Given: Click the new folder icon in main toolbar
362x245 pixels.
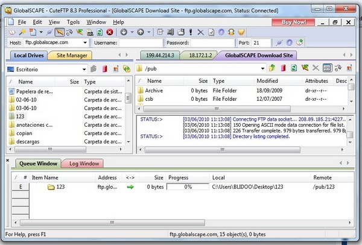Looking at the screenshot, I should [181, 32].
